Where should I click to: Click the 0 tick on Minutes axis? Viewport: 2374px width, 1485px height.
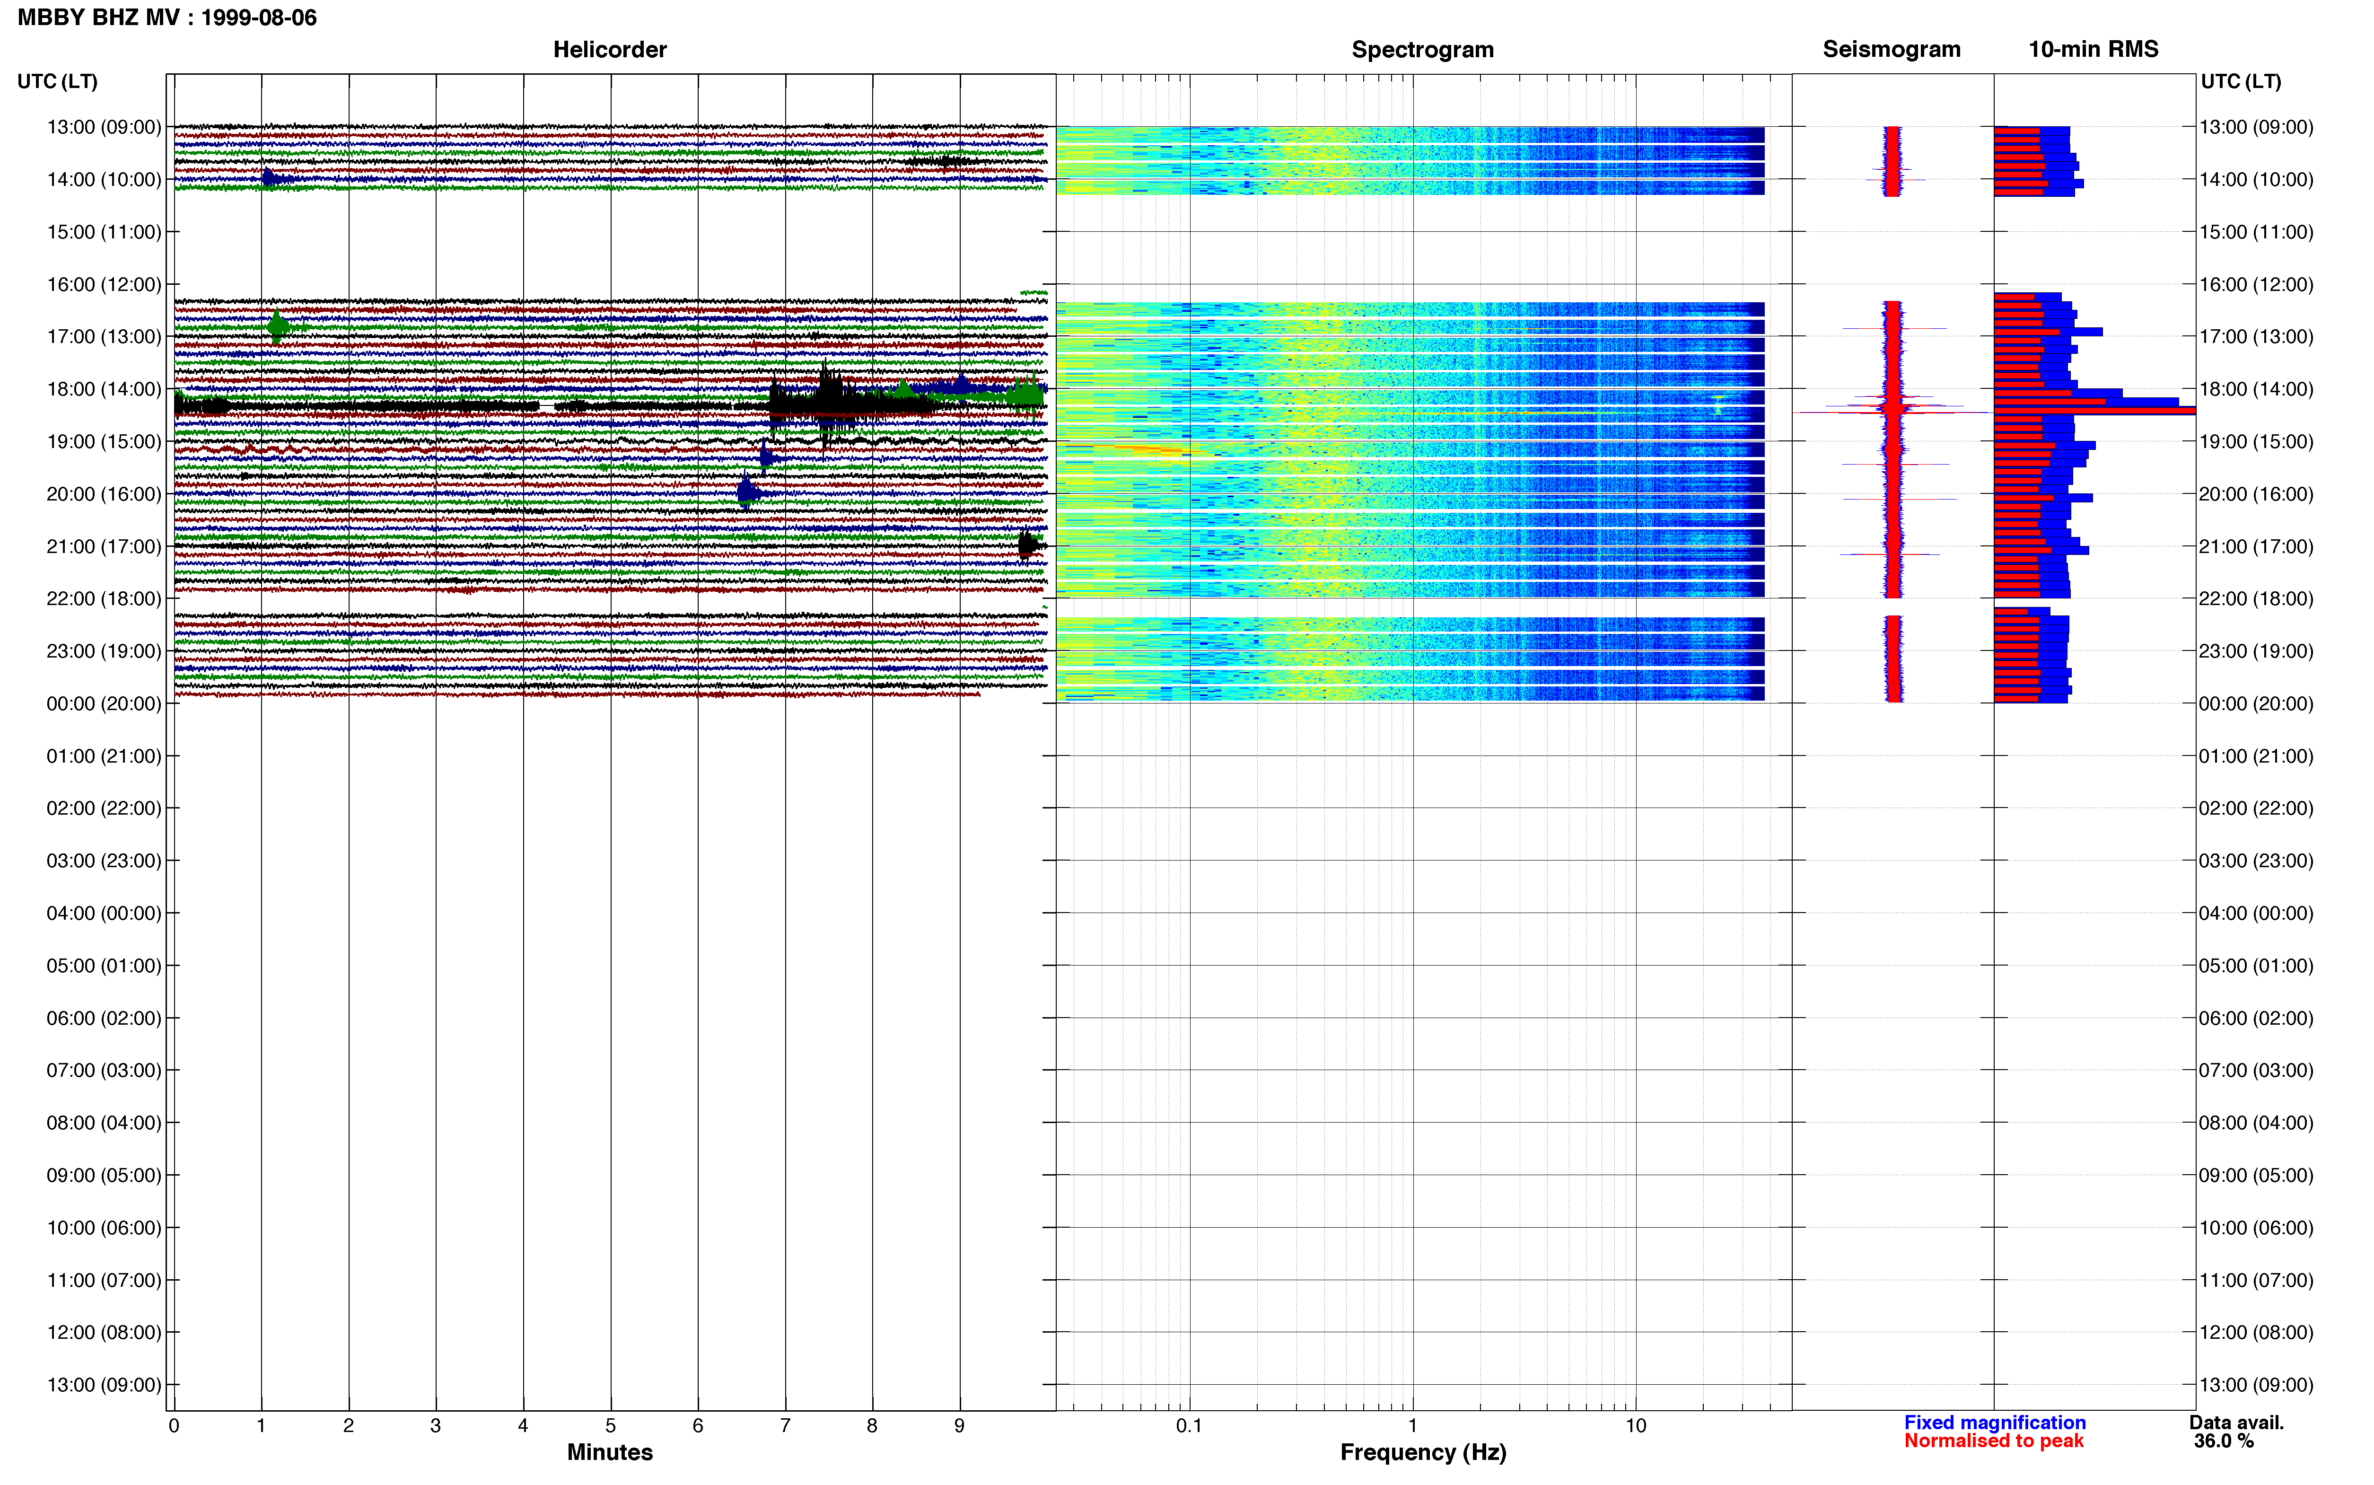174,1425
